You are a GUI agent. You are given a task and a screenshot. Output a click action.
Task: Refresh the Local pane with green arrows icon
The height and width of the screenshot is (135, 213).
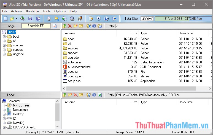point(100,95)
